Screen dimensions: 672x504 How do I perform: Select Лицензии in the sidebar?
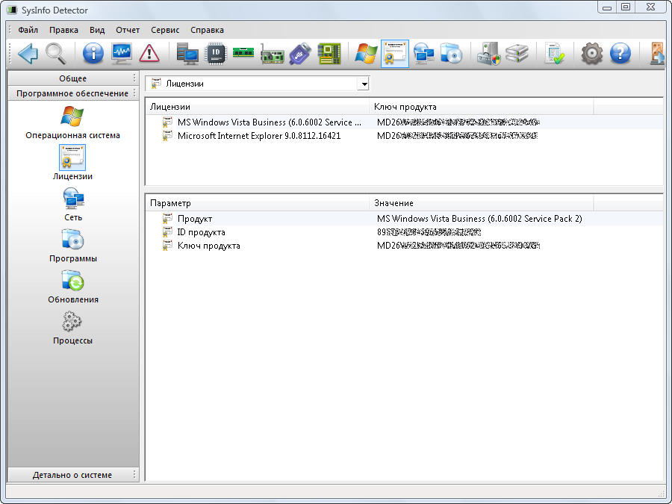pyautogui.click(x=72, y=163)
